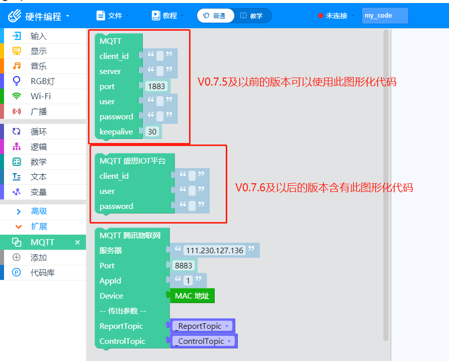
Task: Close the MQTT extension category
Action: tap(77, 242)
